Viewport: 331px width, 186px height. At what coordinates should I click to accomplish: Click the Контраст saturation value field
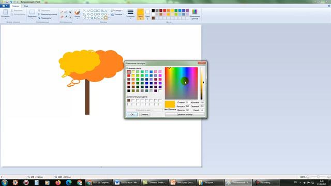pyautogui.click(x=187, y=106)
